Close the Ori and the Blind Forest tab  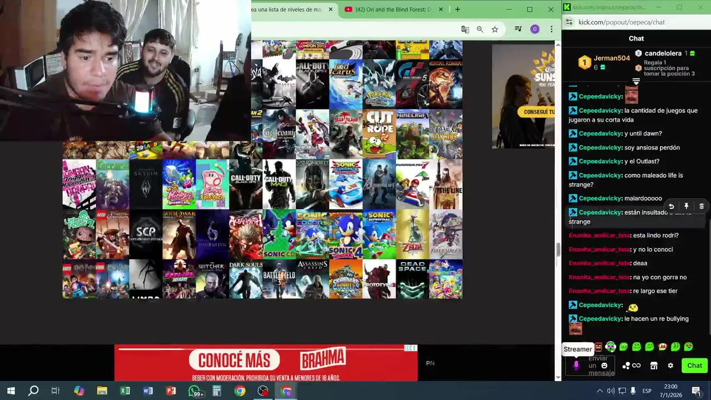coord(440,9)
